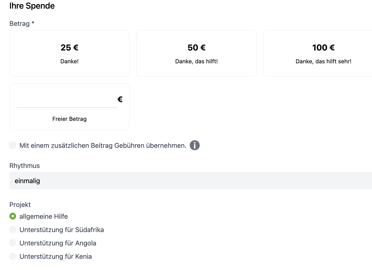Enable the extra fee contribution checkbox
The image size is (372, 270).
click(x=13, y=145)
